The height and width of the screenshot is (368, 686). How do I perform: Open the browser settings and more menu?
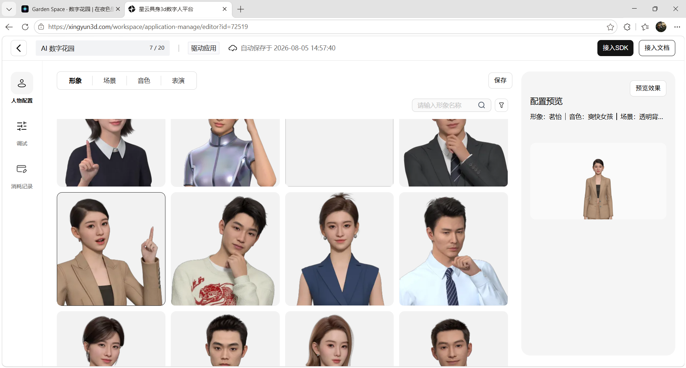click(x=677, y=27)
